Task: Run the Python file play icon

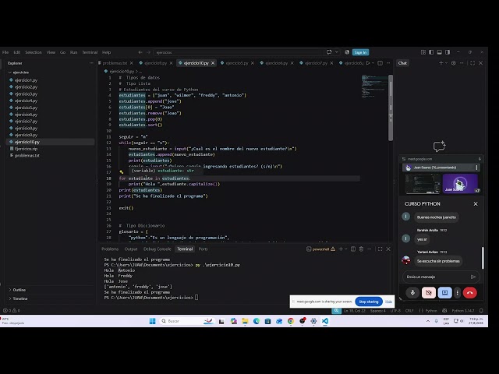Action: pyautogui.click(x=368, y=63)
